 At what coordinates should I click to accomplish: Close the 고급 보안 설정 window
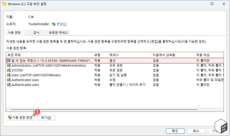(224, 4)
